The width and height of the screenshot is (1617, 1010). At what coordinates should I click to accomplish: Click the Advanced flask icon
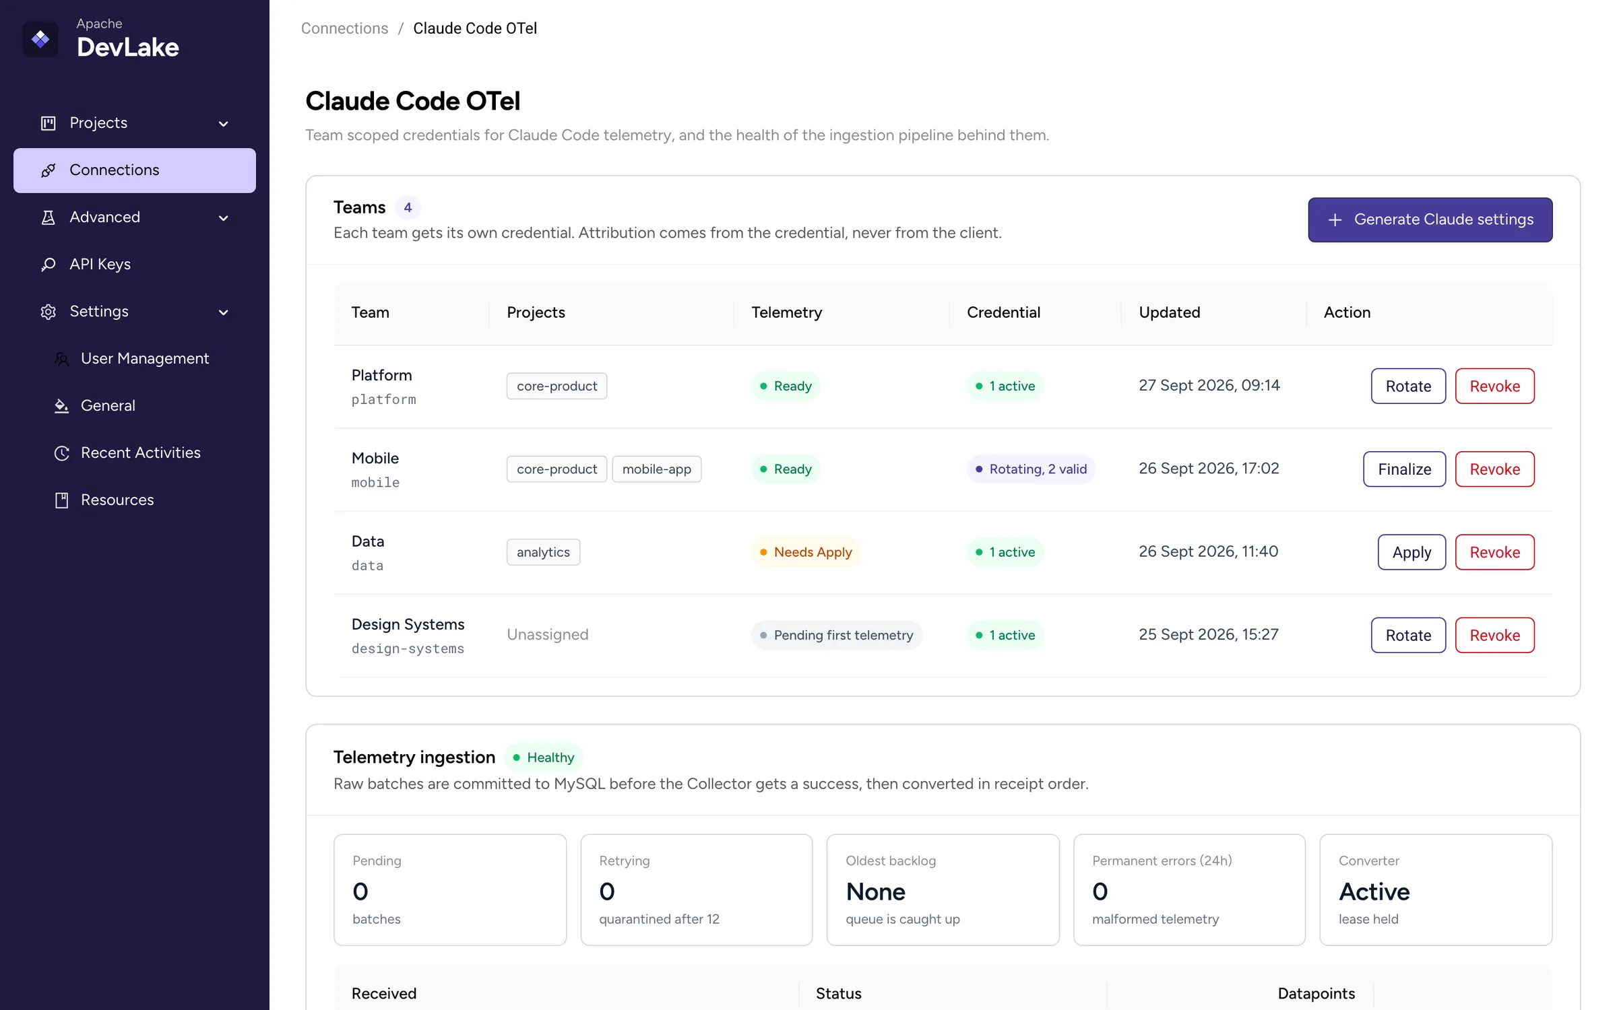point(49,217)
